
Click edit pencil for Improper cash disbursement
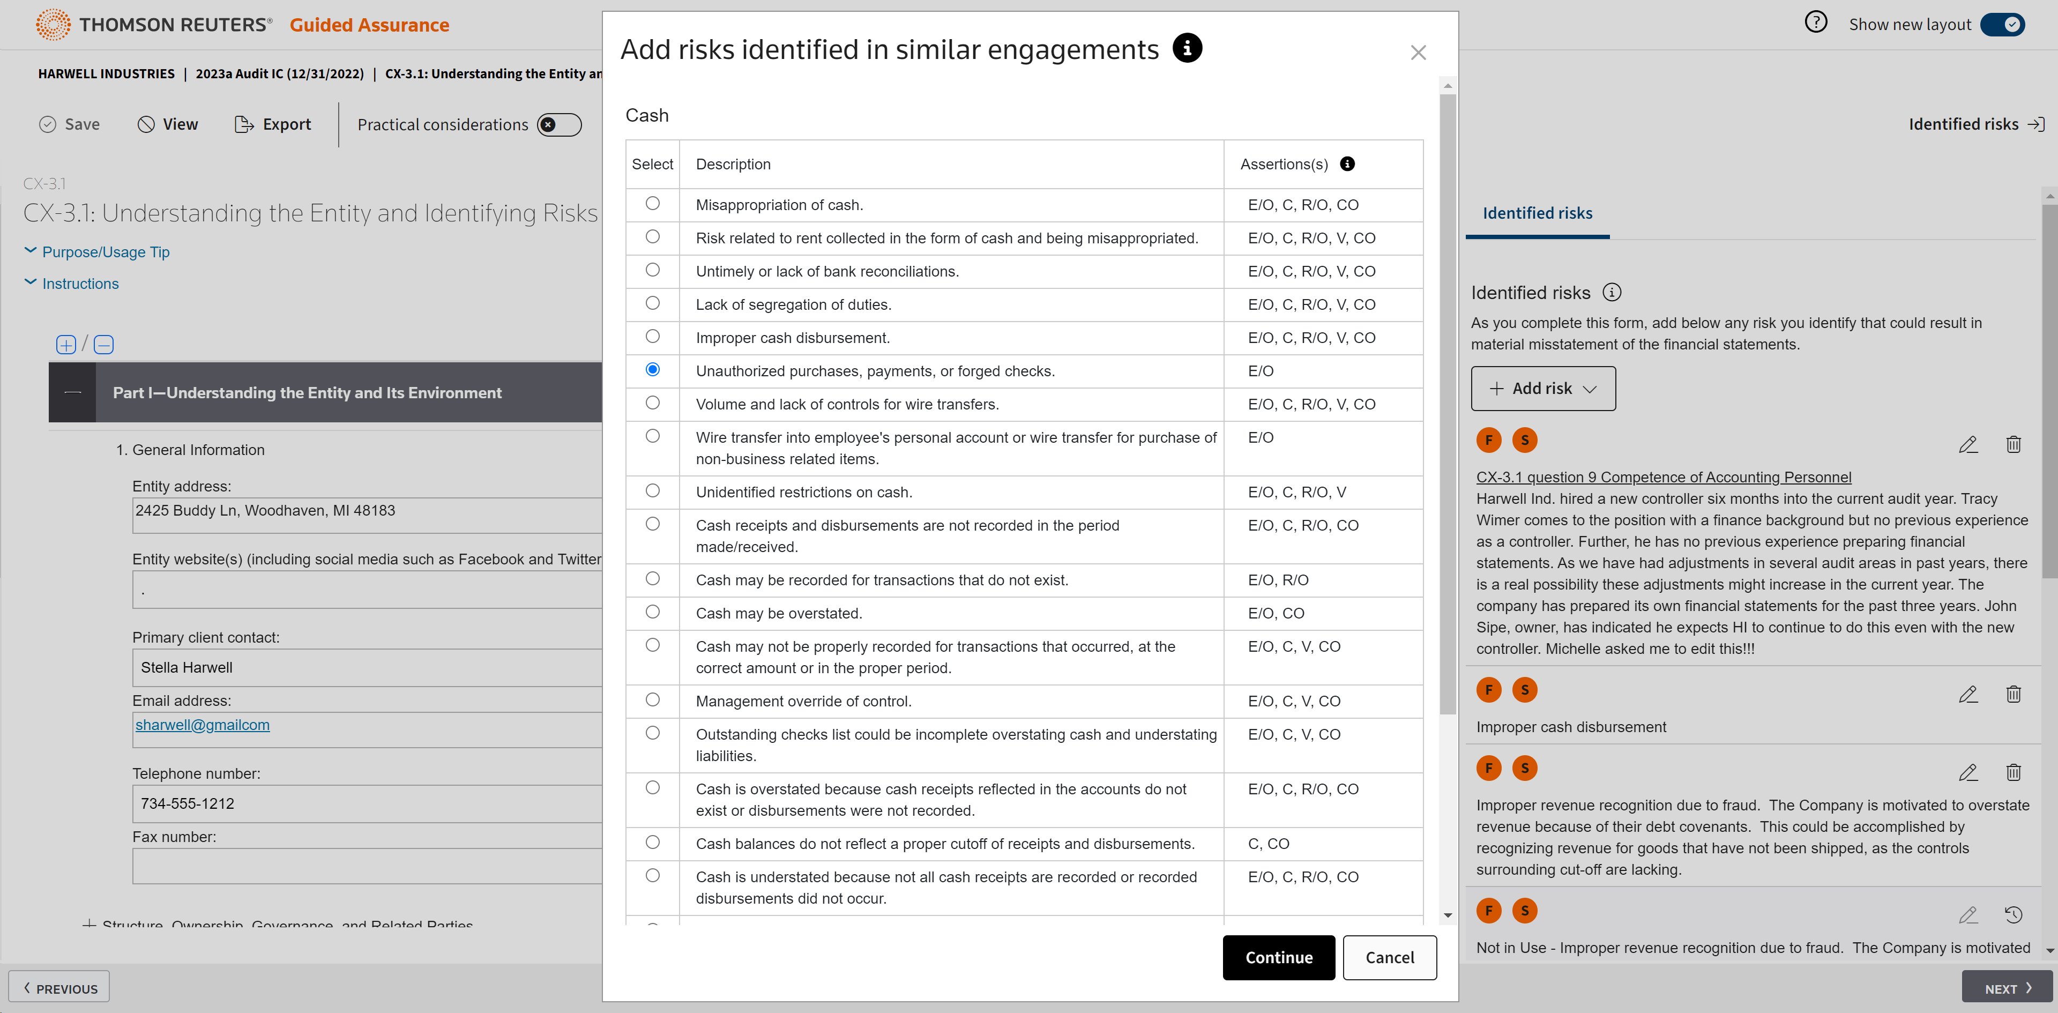(x=1968, y=694)
